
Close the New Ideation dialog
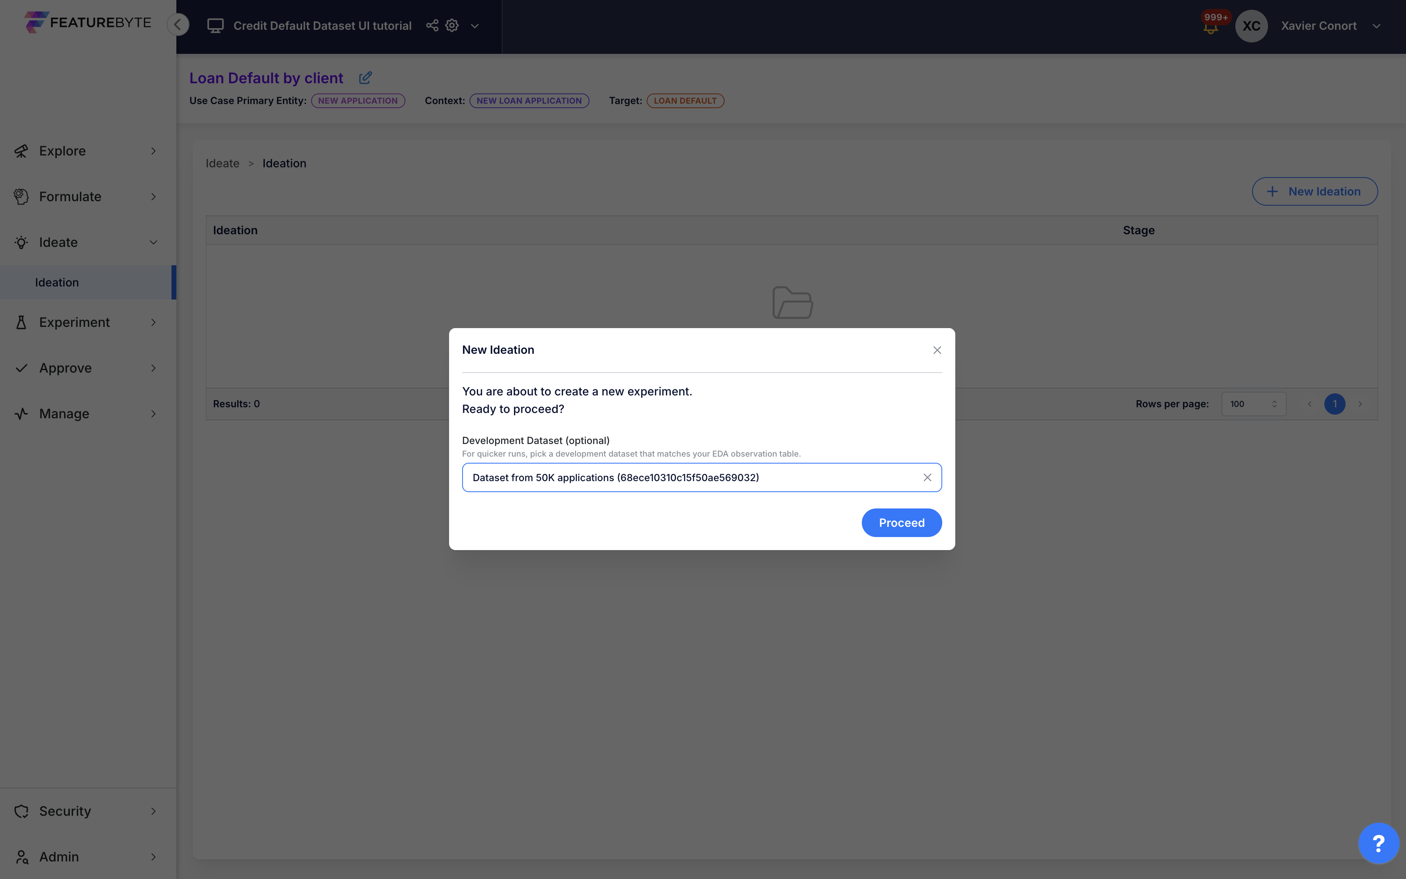pyautogui.click(x=937, y=350)
